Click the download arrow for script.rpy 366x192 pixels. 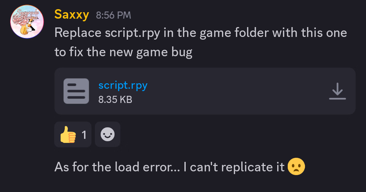[337, 91]
